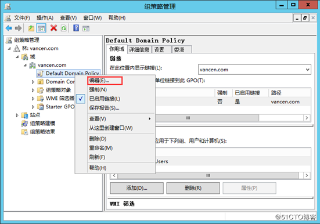Click the forest icon beside 林: vancen.com
Viewport: 320px width, 224px height.
point(16,49)
